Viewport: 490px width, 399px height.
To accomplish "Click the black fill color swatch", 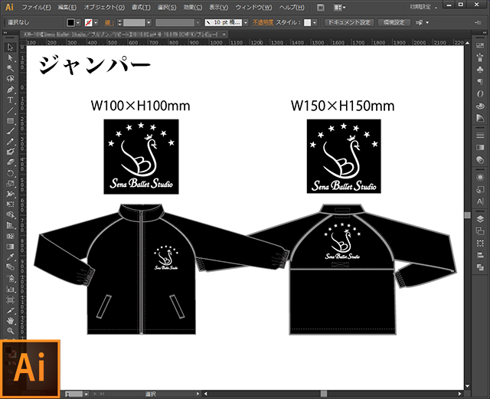I will click(x=70, y=22).
